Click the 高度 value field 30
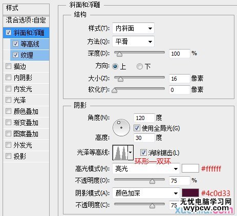Screen dimensions: 237x216 (144, 137)
